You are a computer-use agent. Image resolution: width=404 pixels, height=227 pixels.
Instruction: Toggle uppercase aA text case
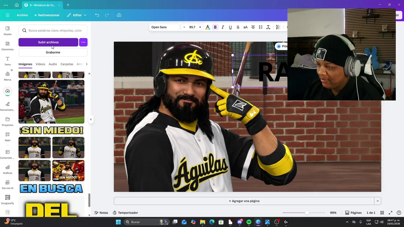[x=245, y=27]
